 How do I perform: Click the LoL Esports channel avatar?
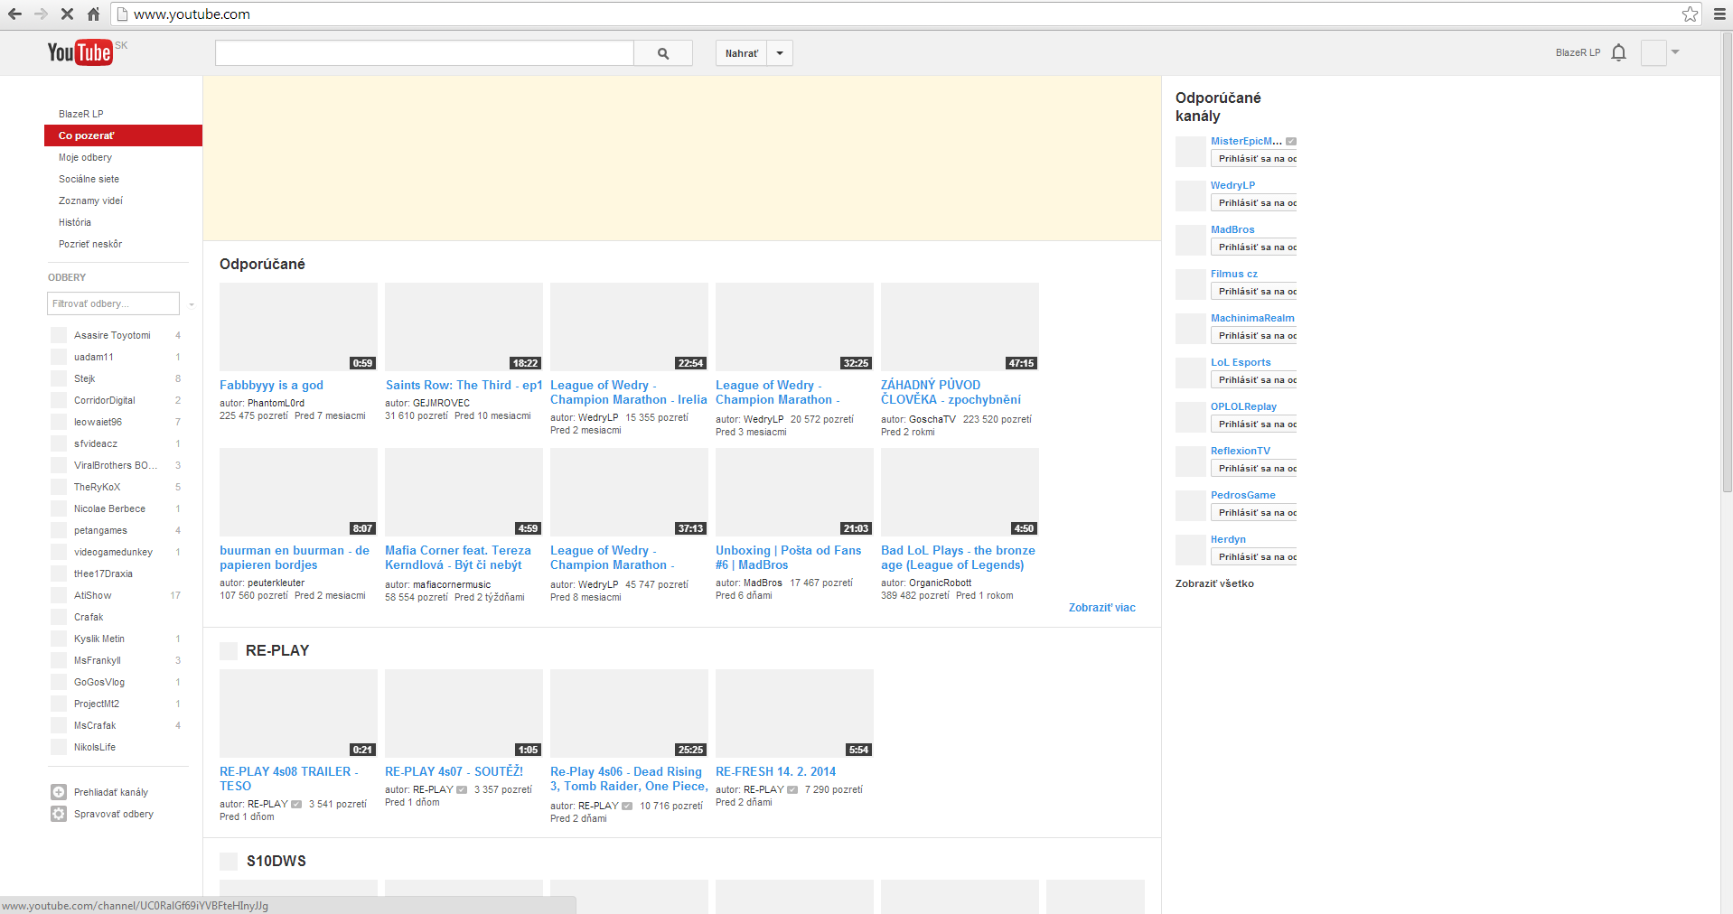pyautogui.click(x=1191, y=372)
